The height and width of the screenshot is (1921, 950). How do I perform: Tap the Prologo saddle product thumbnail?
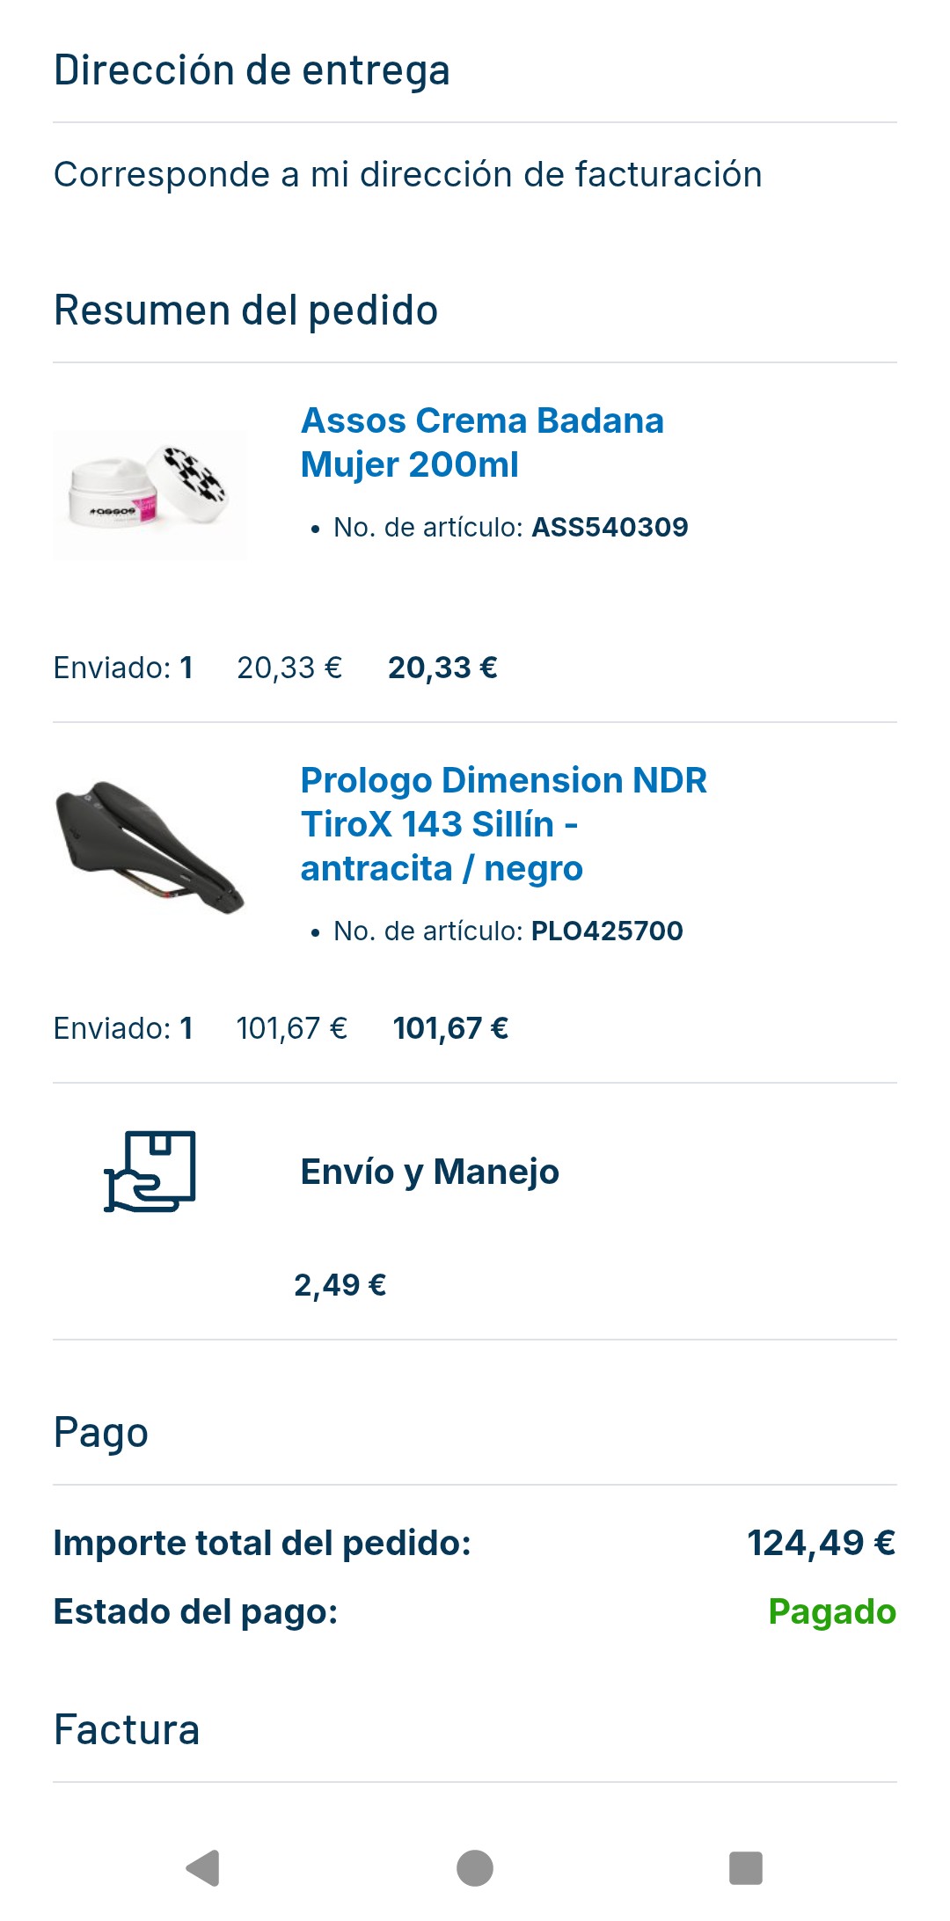click(x=150, y=847)
